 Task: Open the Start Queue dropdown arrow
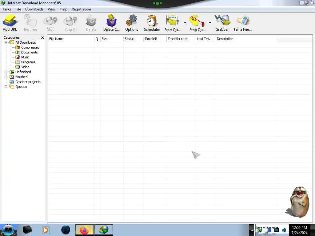tap(185, 23)
